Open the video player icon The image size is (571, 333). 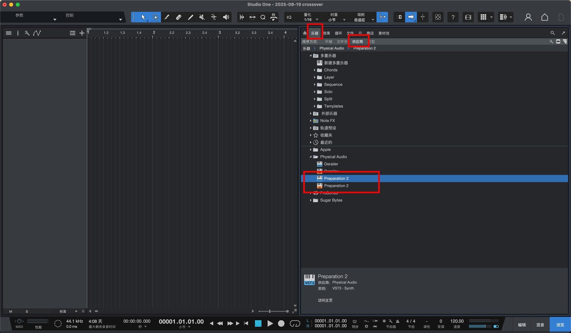[468, 17]
